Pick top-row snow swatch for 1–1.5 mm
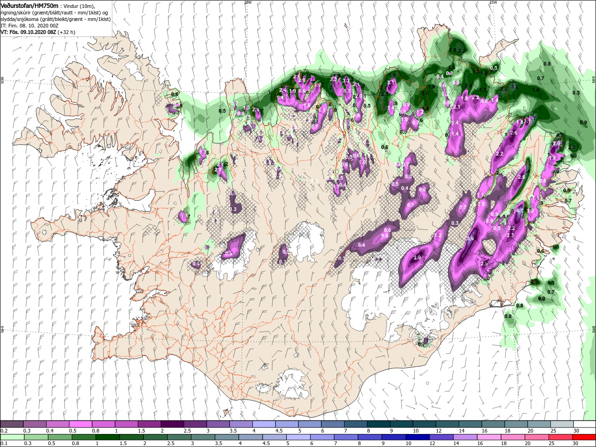596x447 pixels. click(126, 424)
